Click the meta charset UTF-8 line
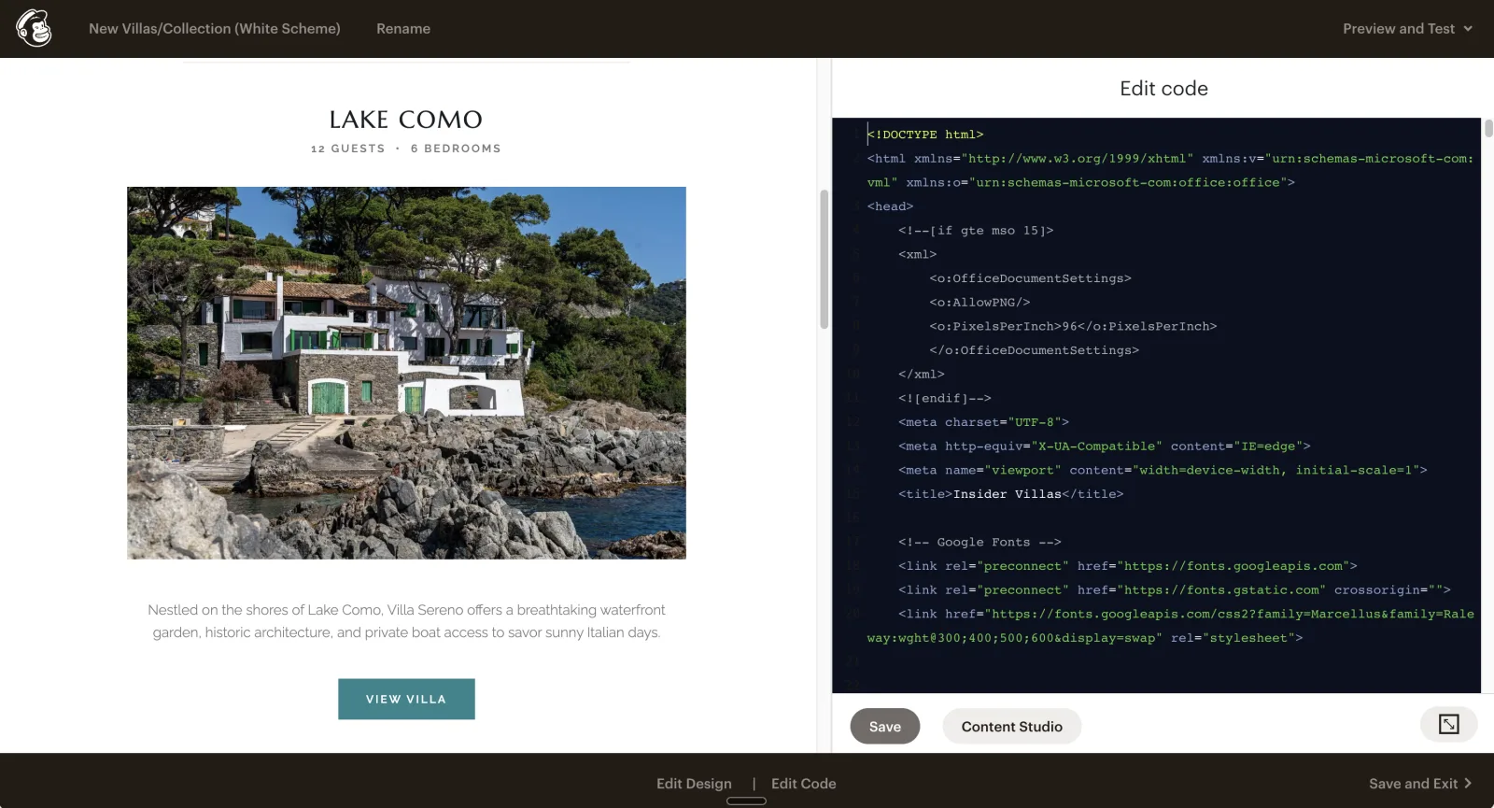The image size is (1494, 808). click(983, 422)
